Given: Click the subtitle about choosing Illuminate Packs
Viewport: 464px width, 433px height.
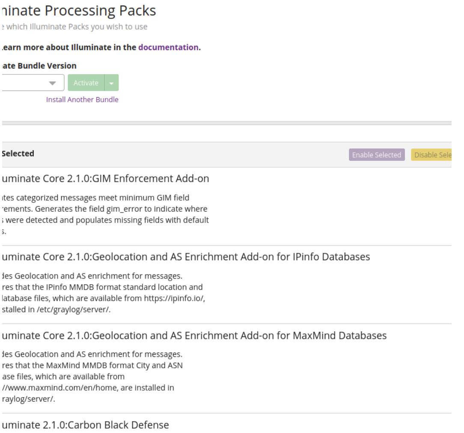Looking at the screenshot, I should pyautogui.click(x=74, y=27).
